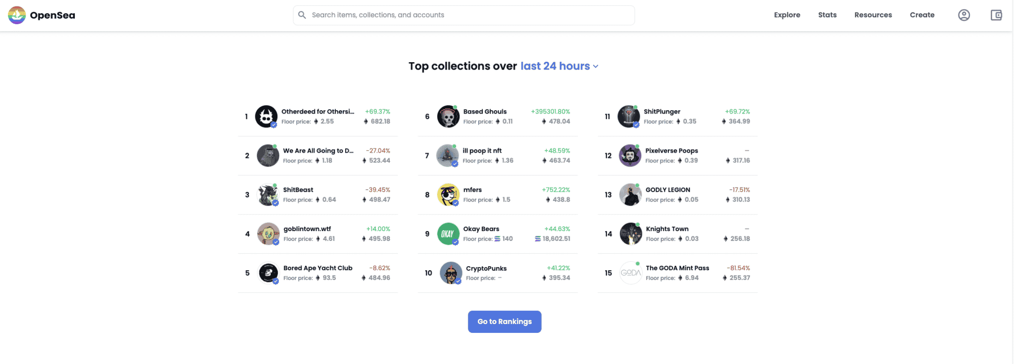This screenshot has width=1014, height=364.
Task: Click the OpenSea logo icon
Action: (17, 15)
